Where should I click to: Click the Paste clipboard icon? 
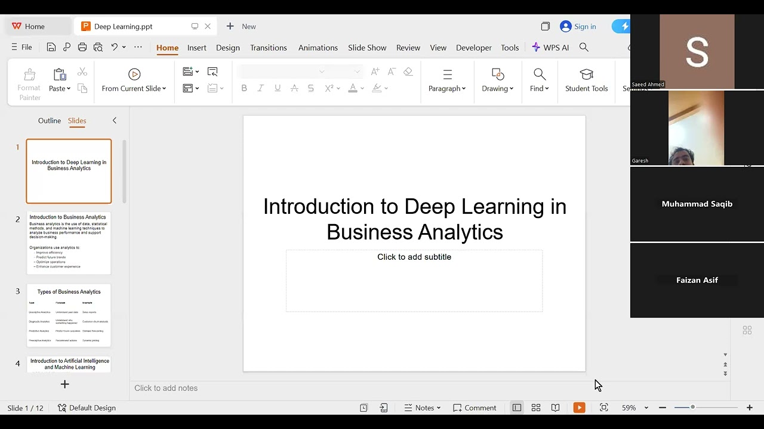60,74
